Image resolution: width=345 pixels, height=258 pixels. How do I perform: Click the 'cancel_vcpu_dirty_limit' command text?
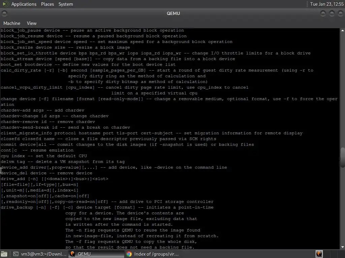click(x=31, y=87)
